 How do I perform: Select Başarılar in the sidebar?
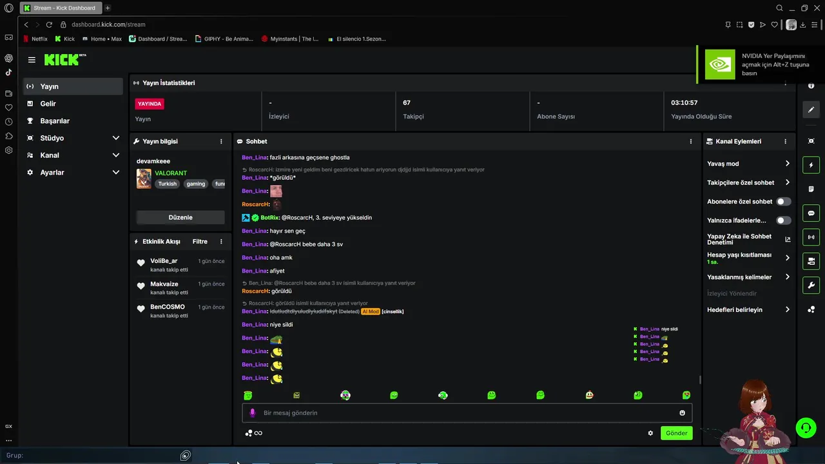(73, 121)
